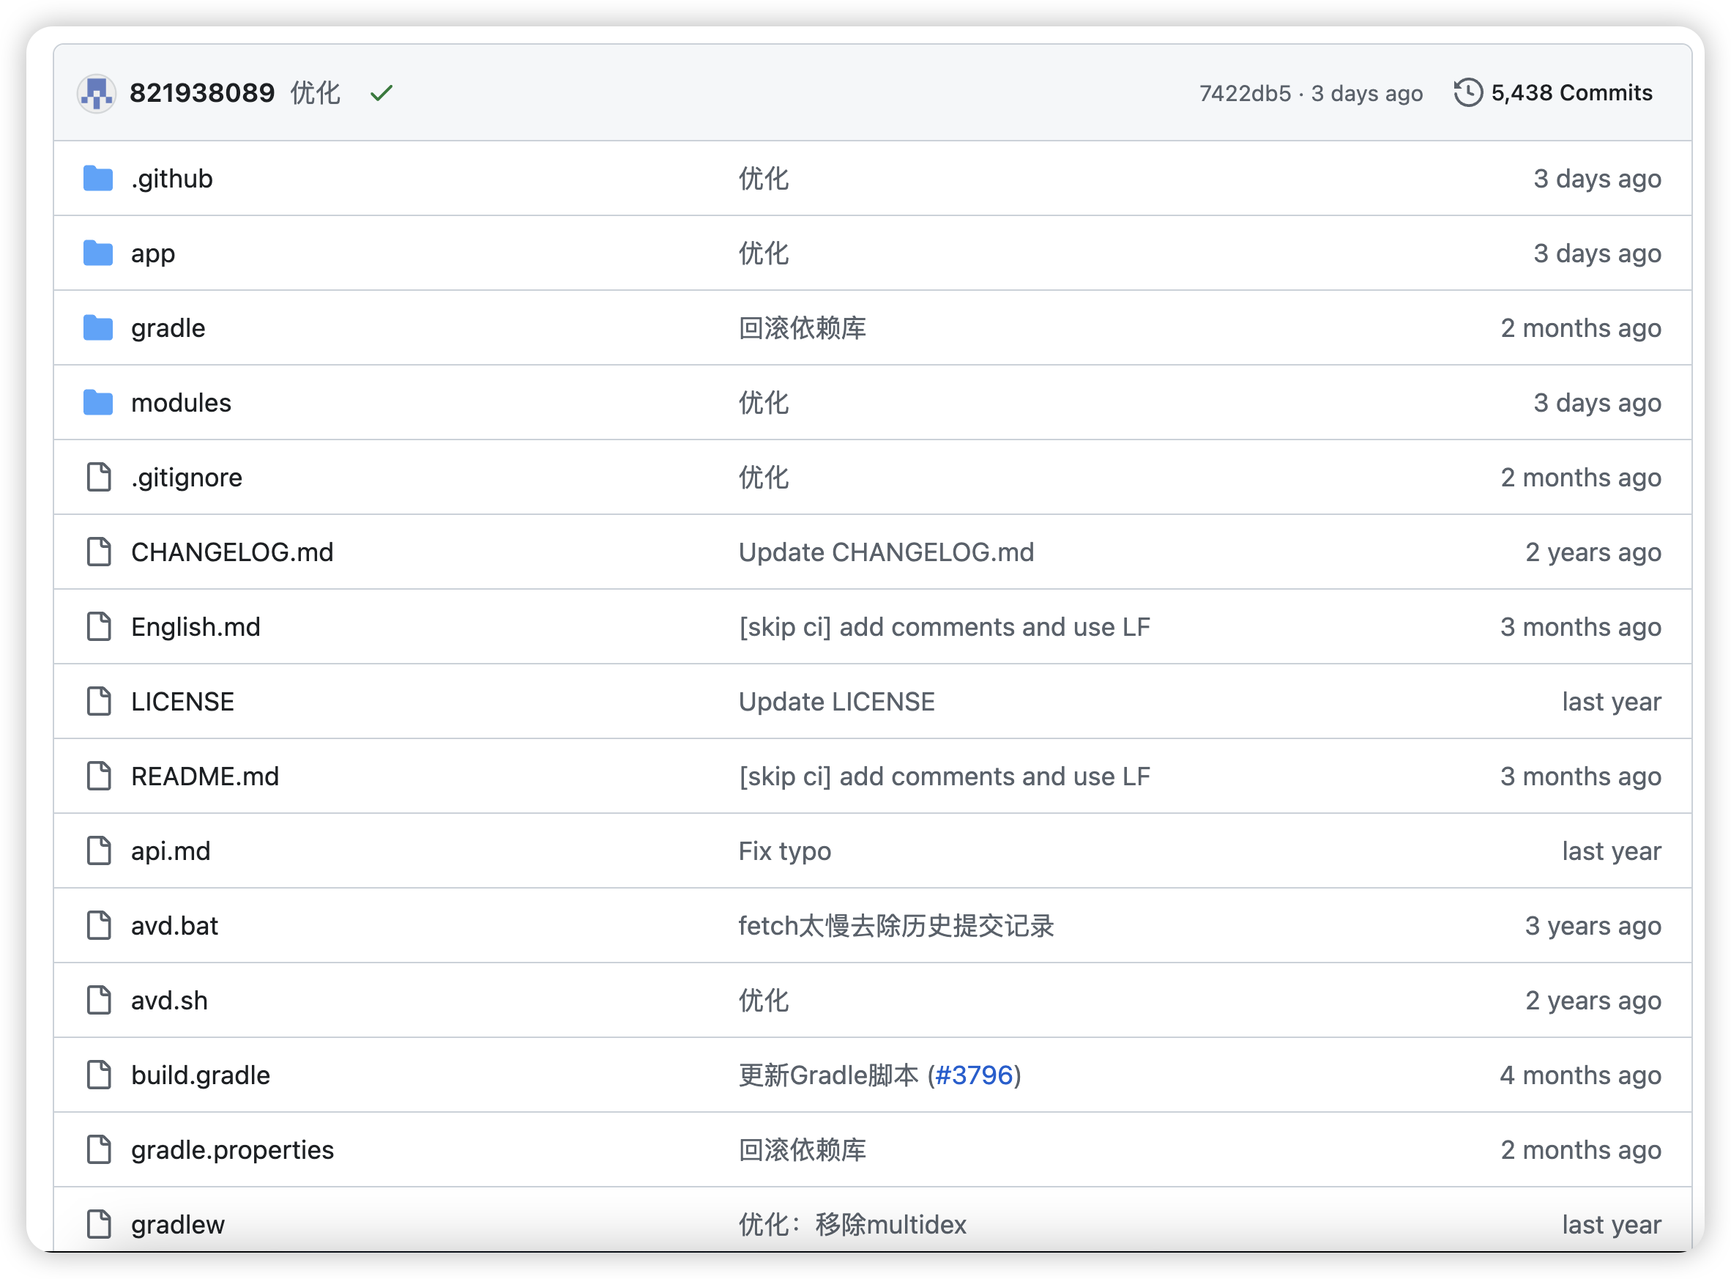Open the gradle.properties file
The height and width of the screenshot is (1279, 1731).
(x=232, y=1151)
